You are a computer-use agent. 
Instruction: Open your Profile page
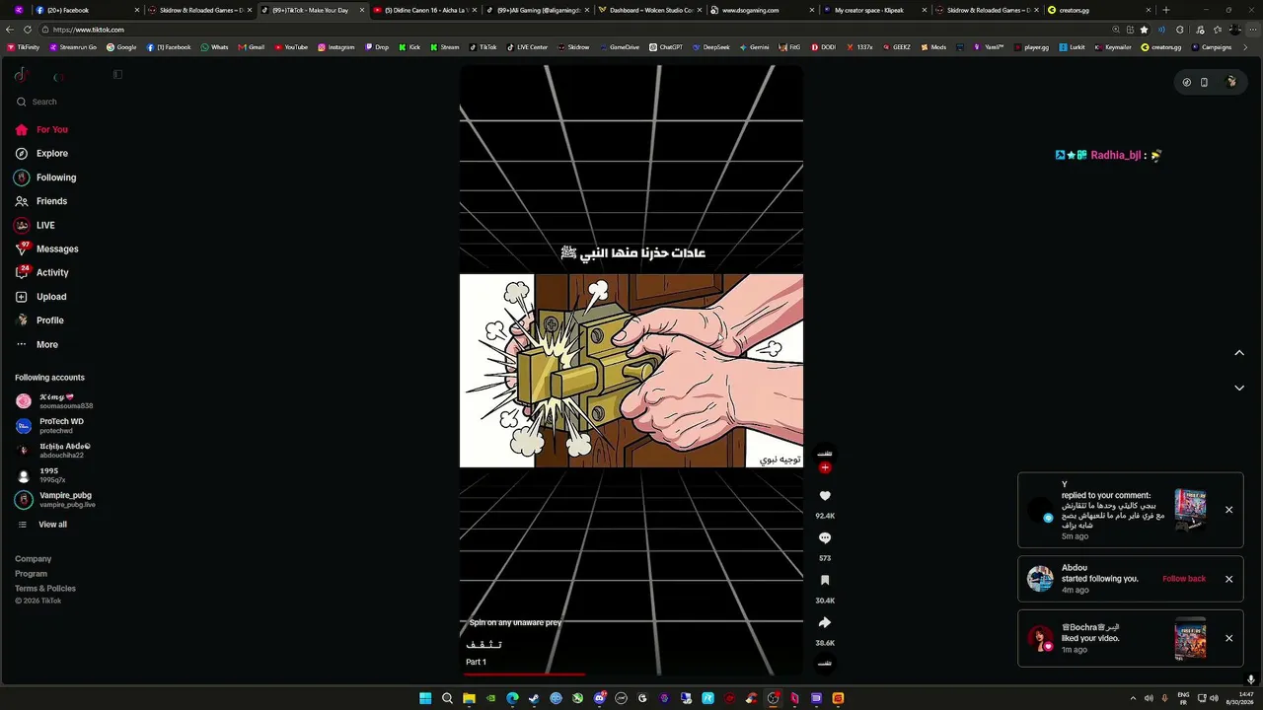[40, 320]
